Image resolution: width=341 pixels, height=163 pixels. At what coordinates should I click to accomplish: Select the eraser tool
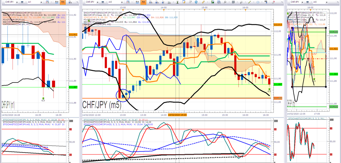273,2
